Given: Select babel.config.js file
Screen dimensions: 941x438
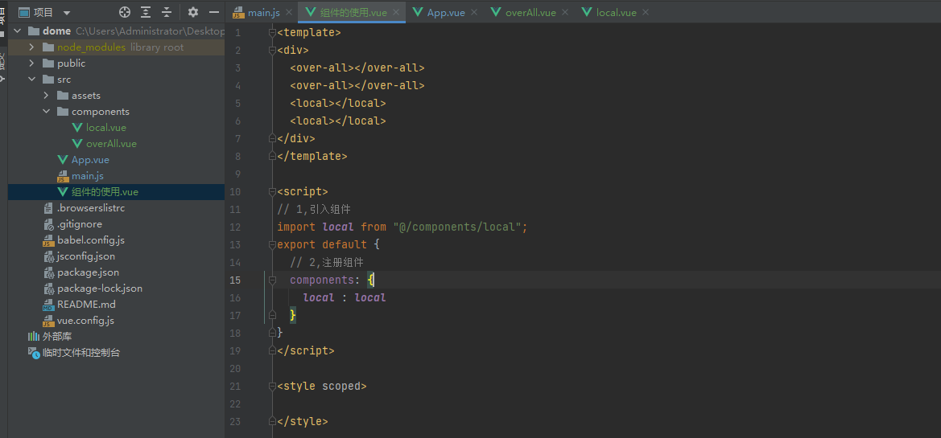Looking at the screenshot, I should [91, 240].
